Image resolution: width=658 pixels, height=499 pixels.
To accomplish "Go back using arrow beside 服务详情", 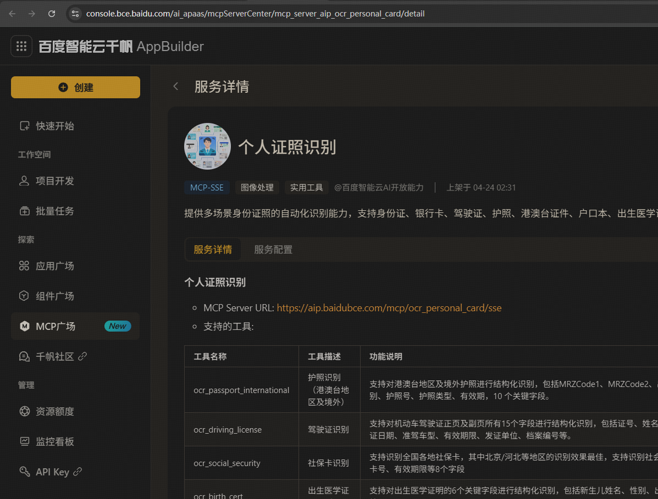I will pos(176,87).
